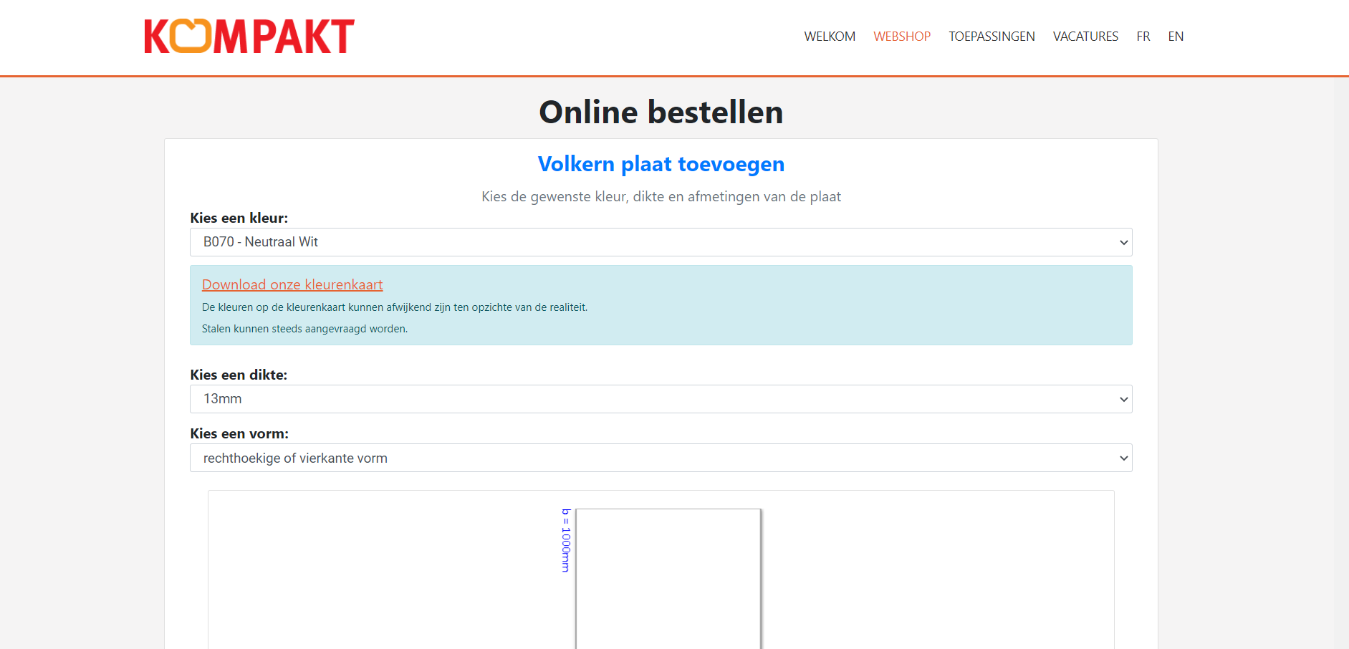Click the Kompakt logo
This screenshot has height=649, width=1349.
pyautogui.click(x=249, y=37)
